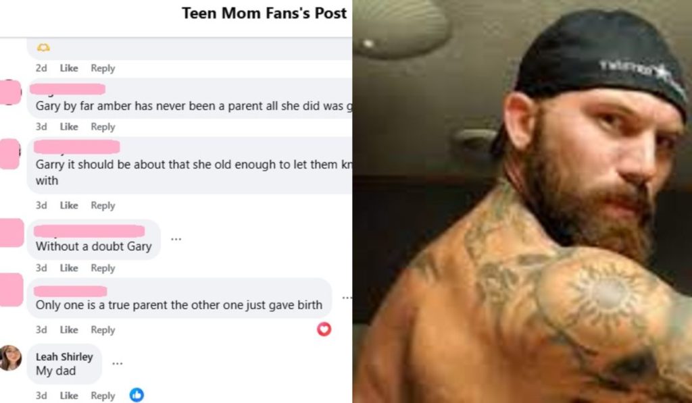692x403 pixels.
Task: Select the 'Teen Mom Fans's Post' header
Action: tap(264, 13)
